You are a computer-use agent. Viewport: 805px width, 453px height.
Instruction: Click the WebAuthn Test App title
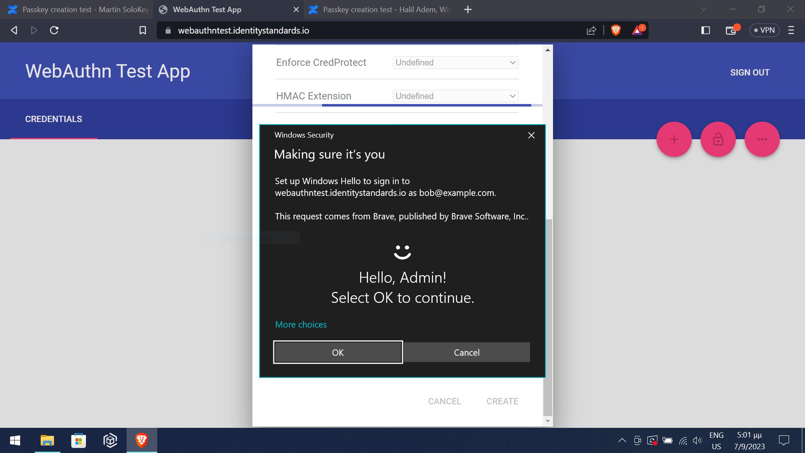tap(108, 71)
